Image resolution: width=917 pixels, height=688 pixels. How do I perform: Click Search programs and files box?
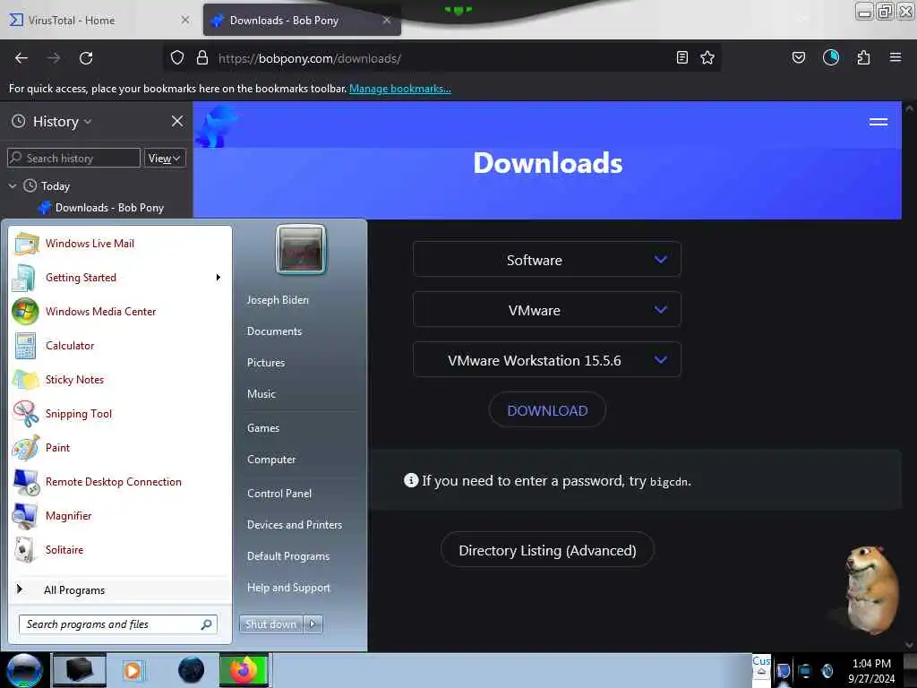click(x=118, y=624)
